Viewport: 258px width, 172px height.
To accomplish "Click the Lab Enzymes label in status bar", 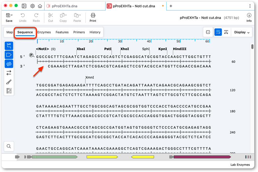I will click(x=240, y=165).
